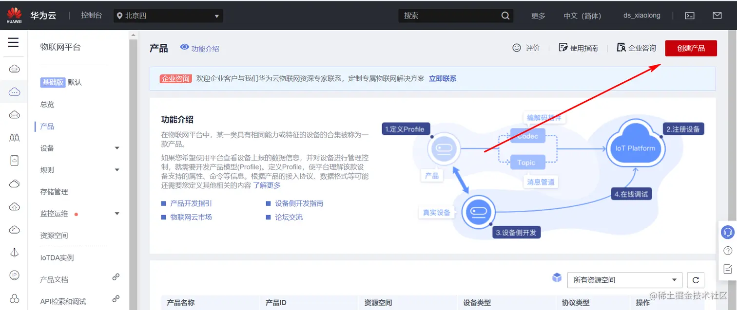737x310 pixels.
Task: Open the plain cloud sidebar icon
Action: pos(15,183)
